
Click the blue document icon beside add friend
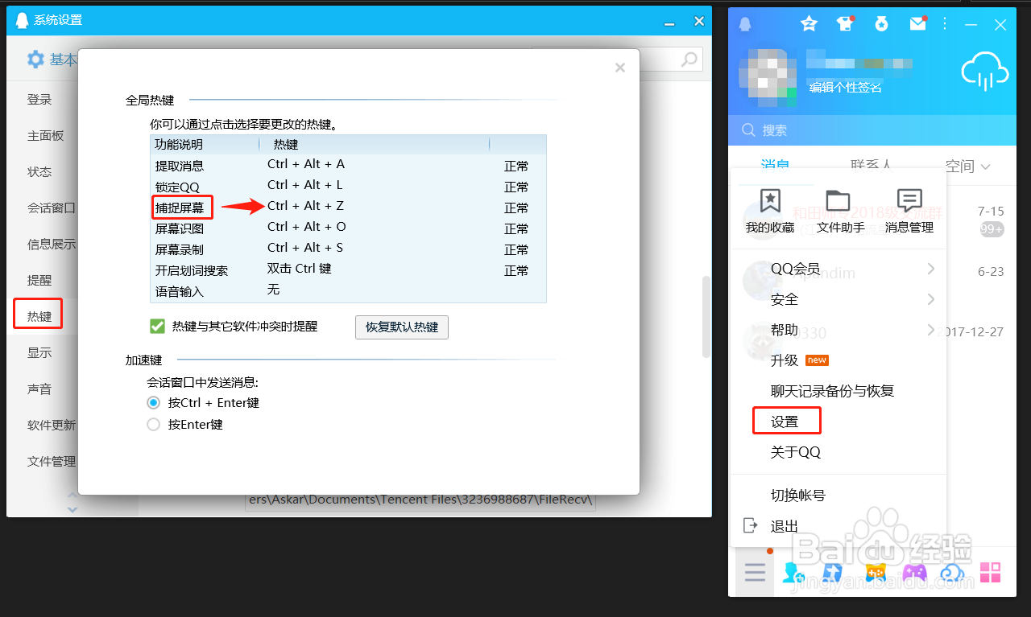coord(832,573)
